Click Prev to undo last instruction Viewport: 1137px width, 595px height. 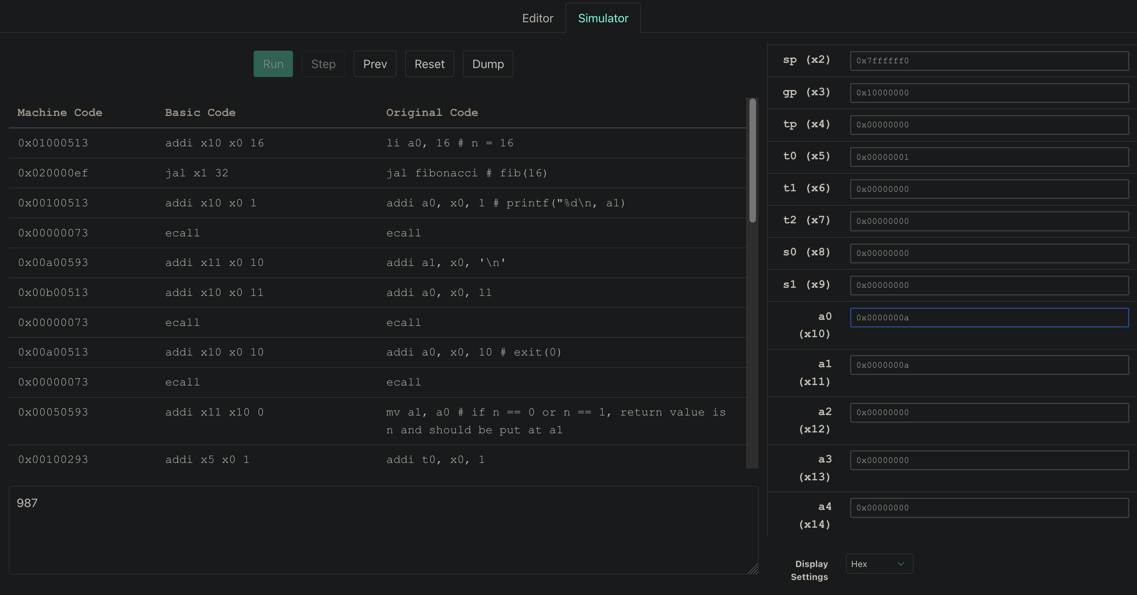pos(375,64)
